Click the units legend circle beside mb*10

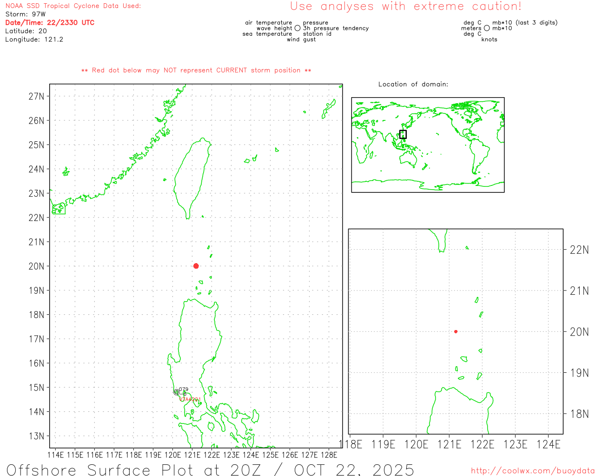point(487,28)
